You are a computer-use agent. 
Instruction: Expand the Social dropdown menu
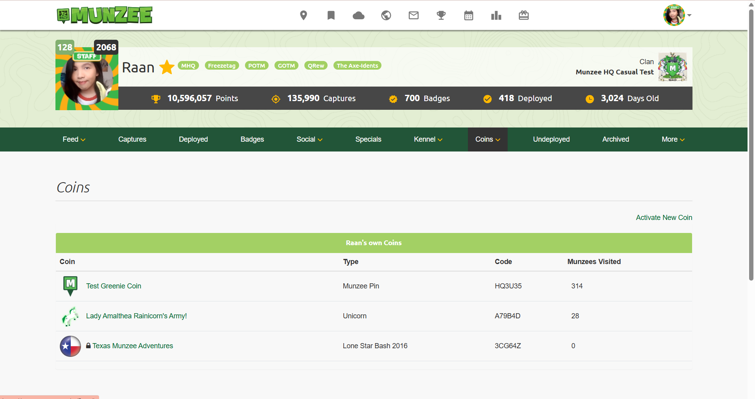point(309,139)
